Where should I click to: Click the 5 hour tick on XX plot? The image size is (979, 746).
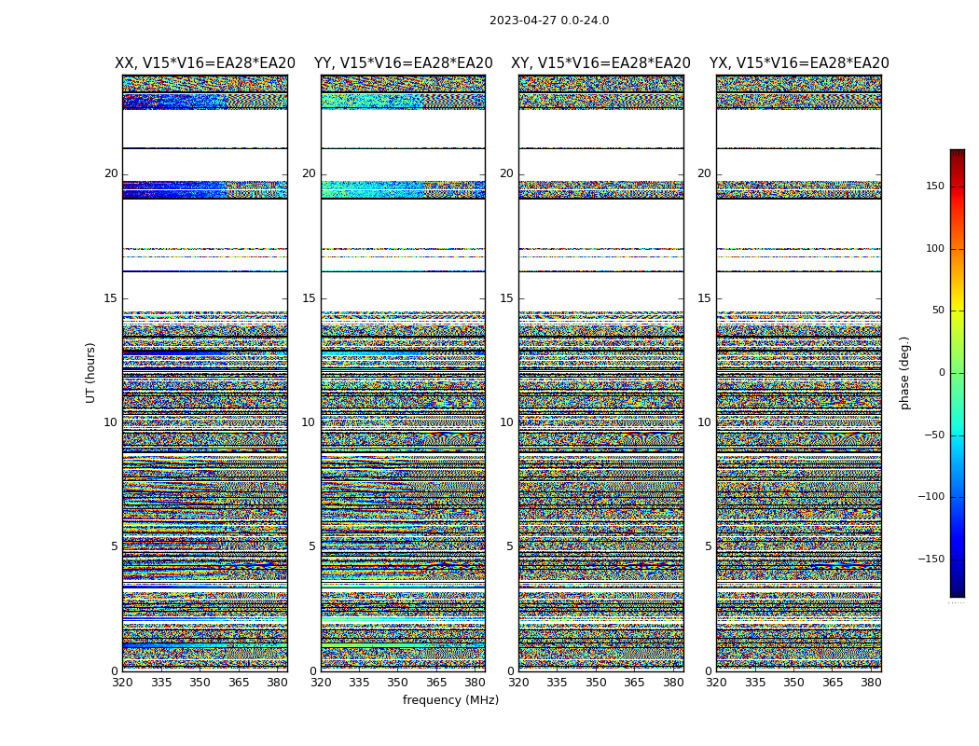[x=115, y=546]
